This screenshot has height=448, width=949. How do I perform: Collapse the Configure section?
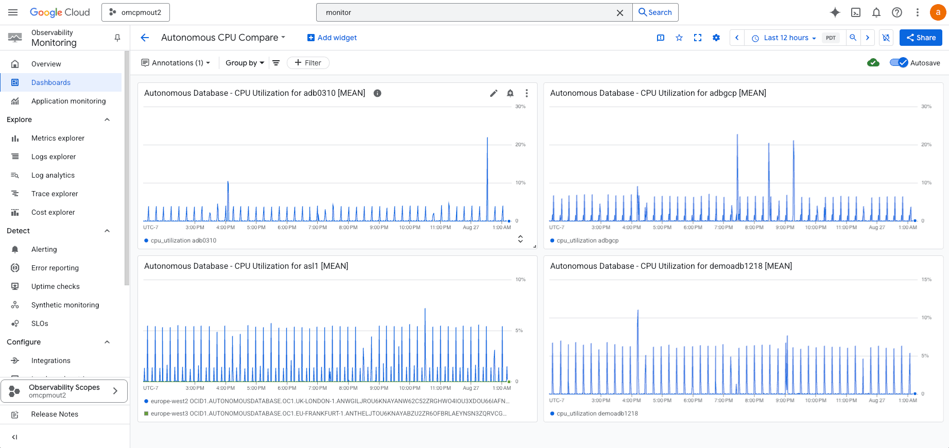point(107,342)
